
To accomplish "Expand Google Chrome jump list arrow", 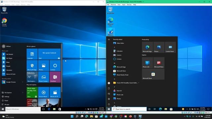I will point(23,82).
